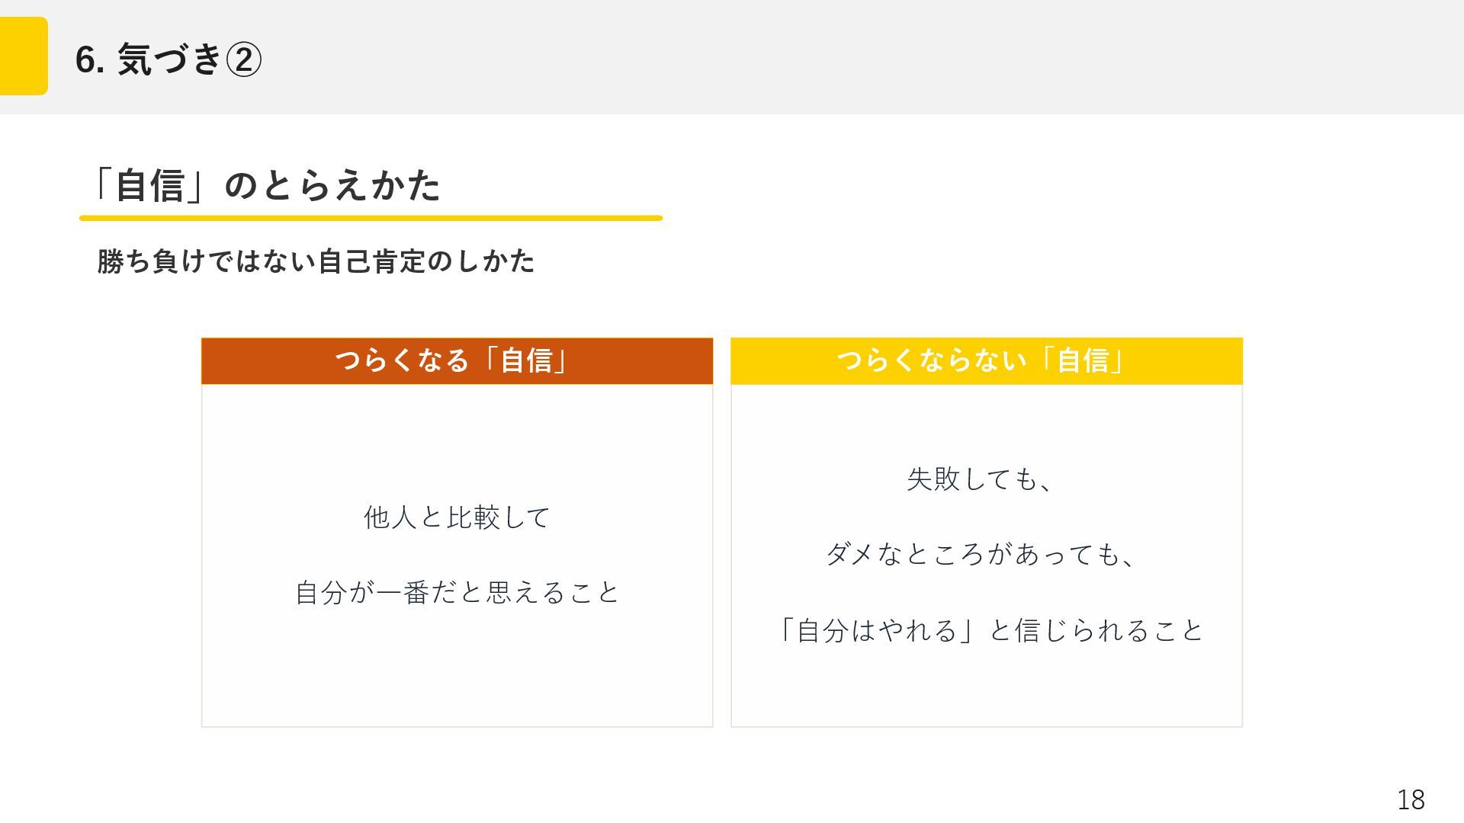This screenshot has height=823, width=1464.
Task: Select the text 失敗しても、
Action: [x=981, y=479]
